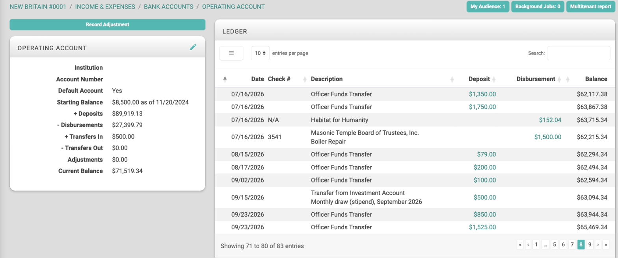Open the $200.00 deposit entry
Viewport: 618px width, 258px height.
[x=485, y=167]
